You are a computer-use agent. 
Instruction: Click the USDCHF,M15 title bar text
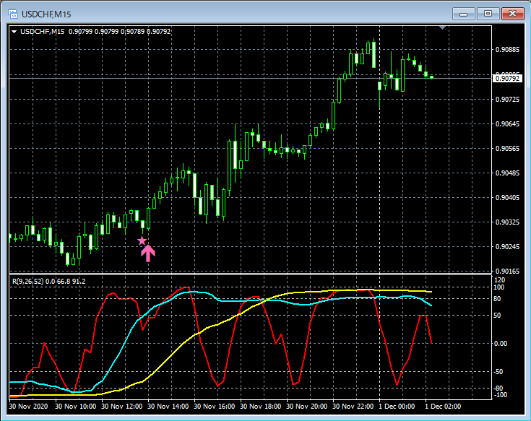coord(48,14)
